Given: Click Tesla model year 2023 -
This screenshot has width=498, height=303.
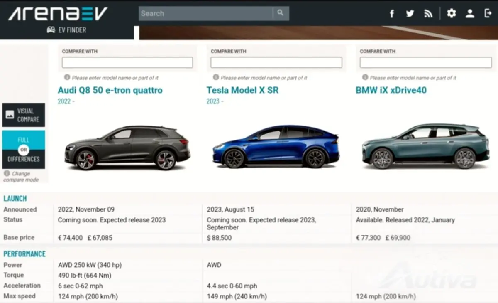Looking at the screenshot, I should tap(215, 101).
